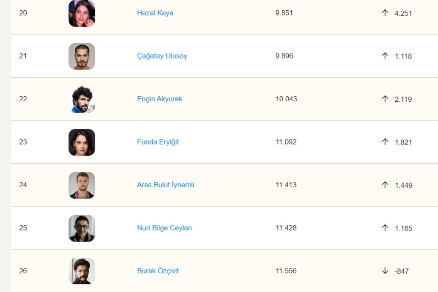438x292 pixels.
Task: Click the up arrow next to 2.119
Action: (385, 99)
